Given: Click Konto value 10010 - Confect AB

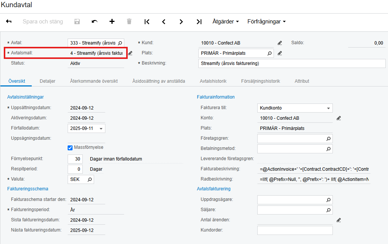Looking at the screenshot, I should coord(279,118).
